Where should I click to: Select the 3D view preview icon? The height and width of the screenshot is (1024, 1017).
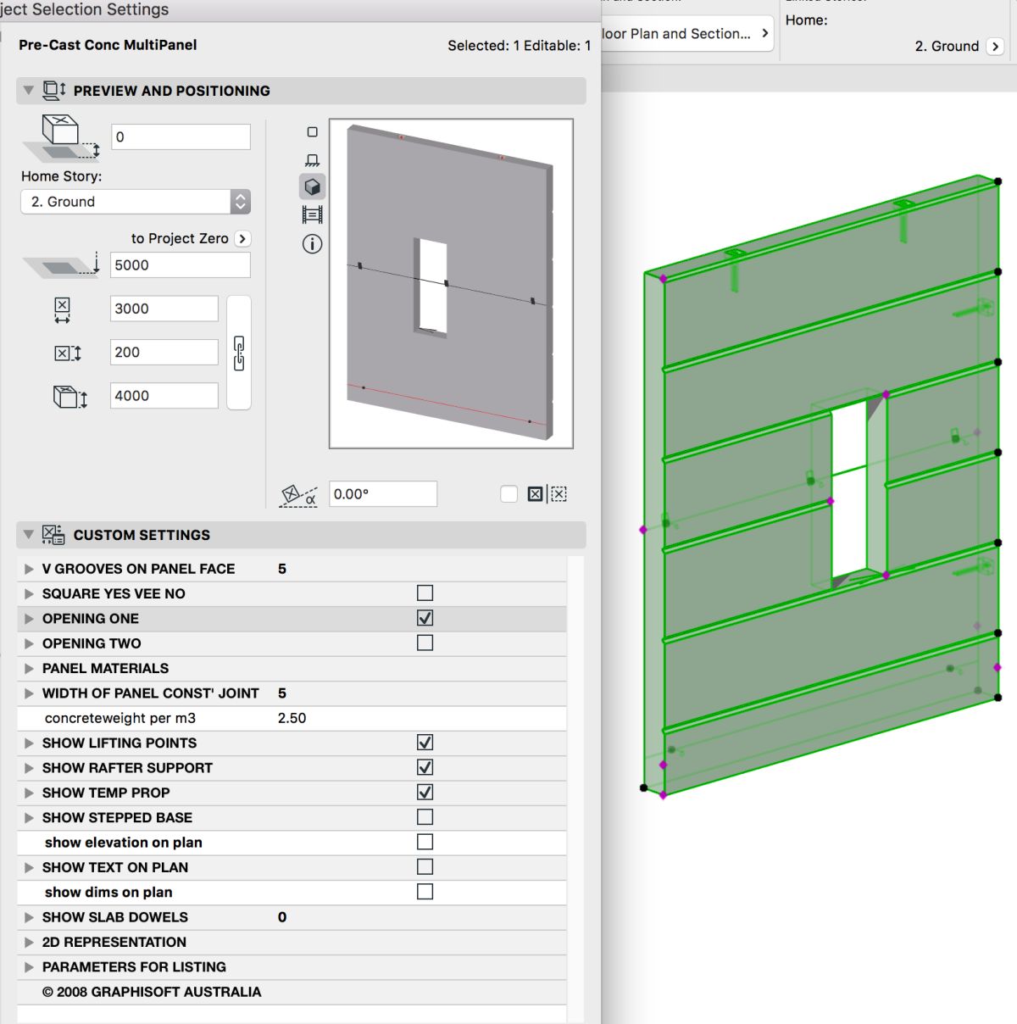(x=312, y=186)
